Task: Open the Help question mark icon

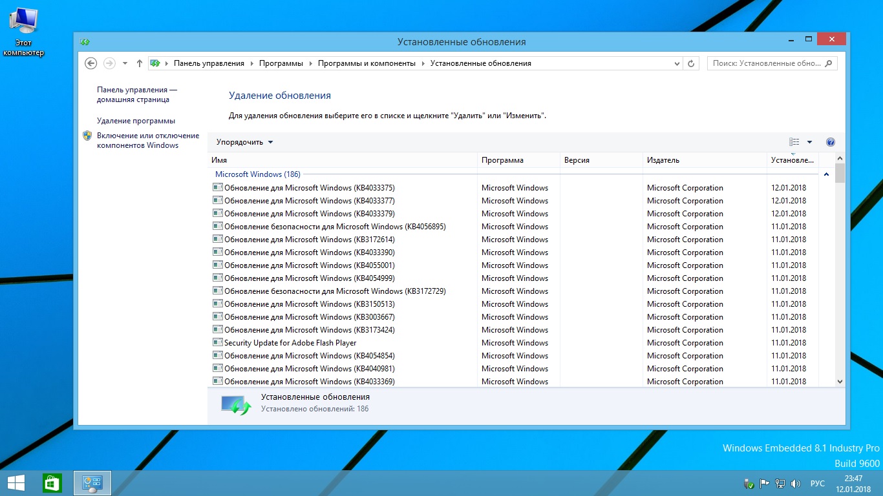Action: [831, 142]
